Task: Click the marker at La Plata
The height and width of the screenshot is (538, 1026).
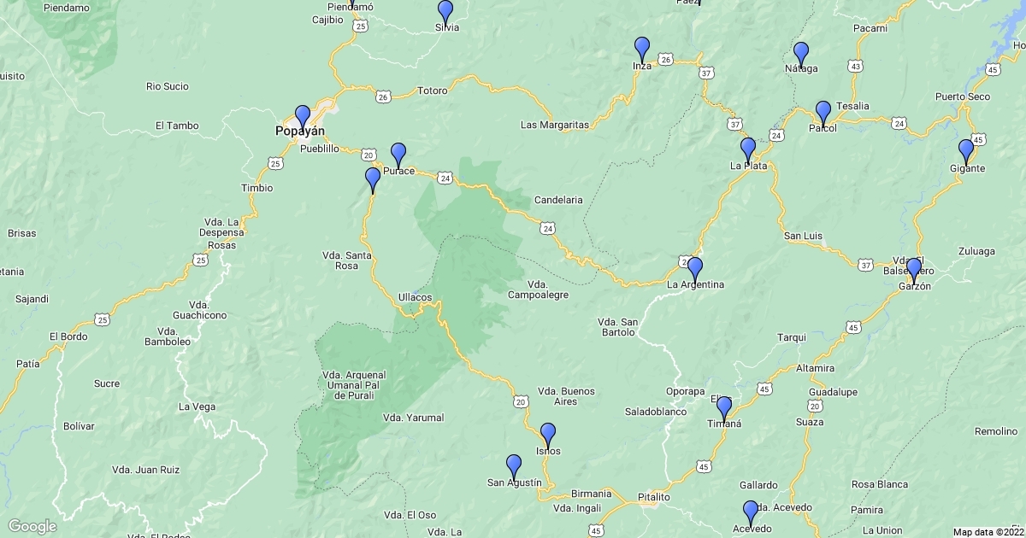Action: pos(748,150)
